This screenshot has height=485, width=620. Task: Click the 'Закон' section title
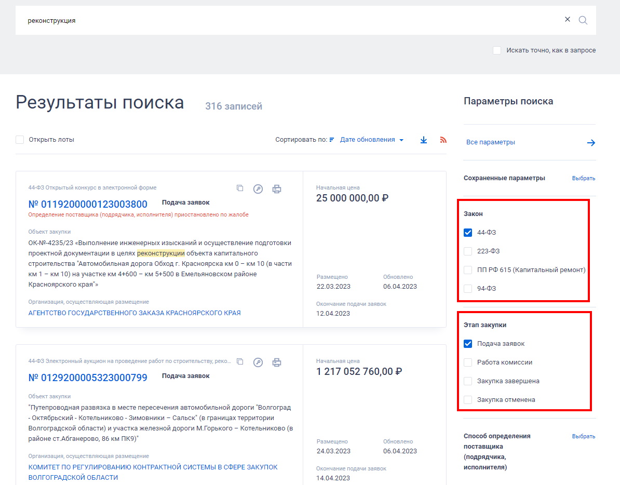tap(473, 214)
